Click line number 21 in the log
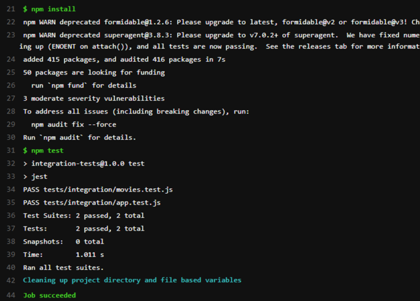 coord(11,9)
